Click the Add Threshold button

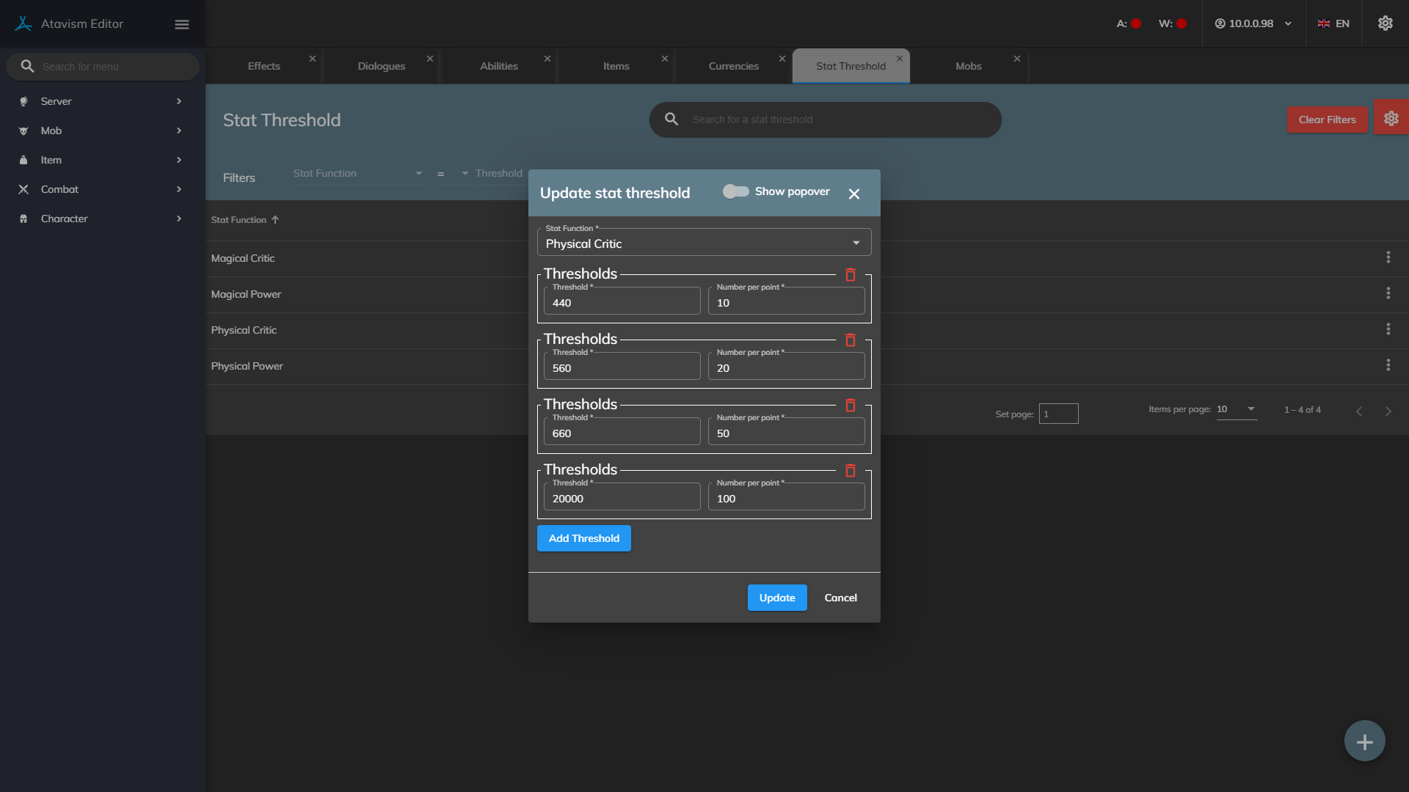pyautogui.click(x=583, y=538)
